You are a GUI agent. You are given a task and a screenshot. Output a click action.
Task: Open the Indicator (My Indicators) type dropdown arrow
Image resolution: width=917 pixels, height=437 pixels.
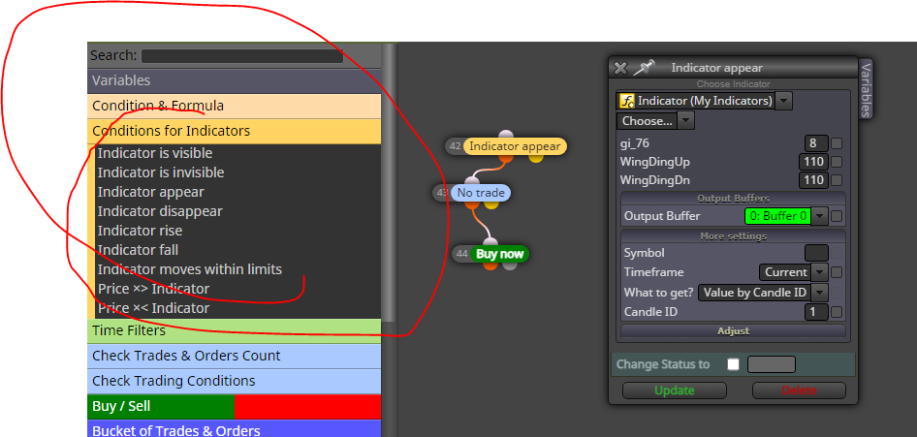tap(784, 101)
